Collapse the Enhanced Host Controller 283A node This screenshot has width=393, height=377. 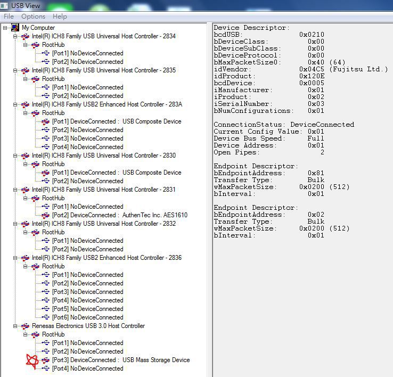tap(15, 104)
